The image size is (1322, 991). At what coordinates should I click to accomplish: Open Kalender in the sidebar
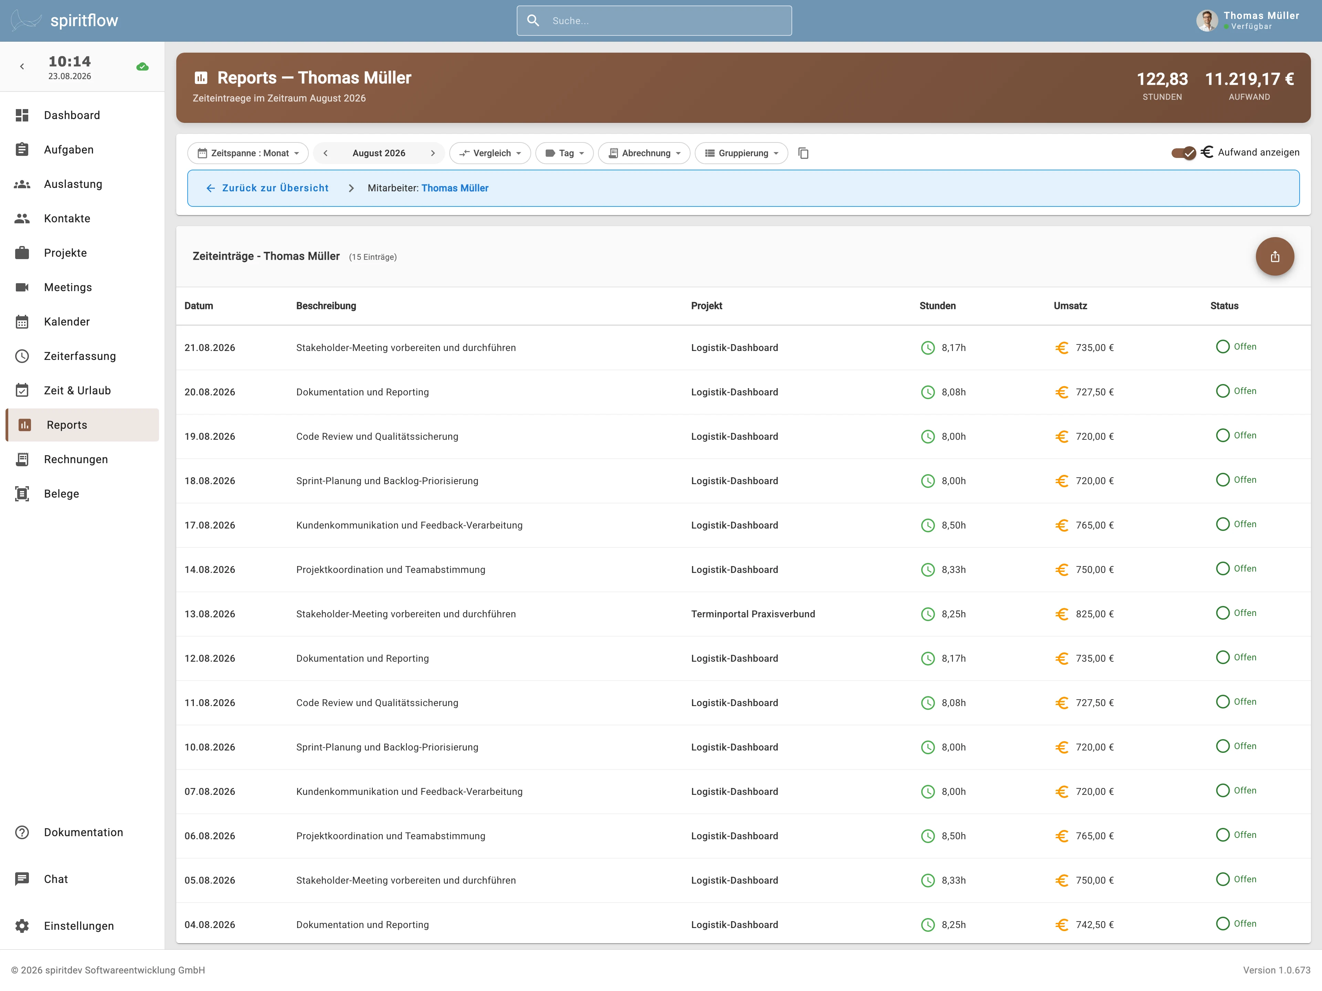coord(83,322)
